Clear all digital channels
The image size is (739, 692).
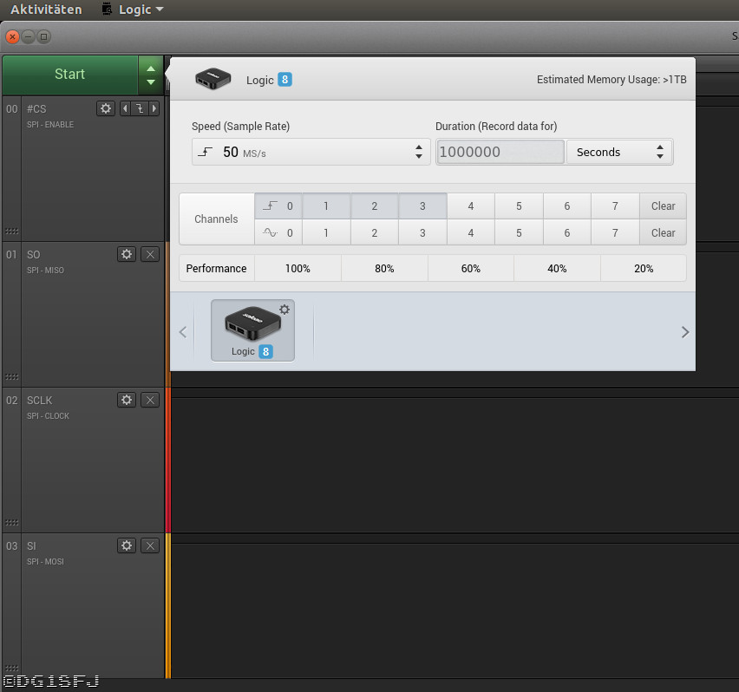click(x=663, y=206)
